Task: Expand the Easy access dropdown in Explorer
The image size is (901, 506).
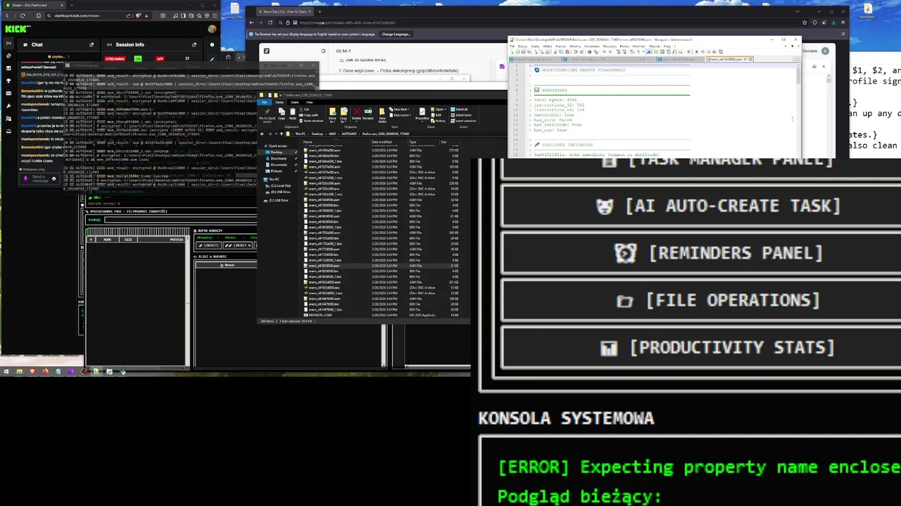Action: pos(402,115)
